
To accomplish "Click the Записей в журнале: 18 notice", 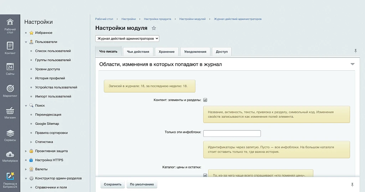I will (x=149, y=86).
